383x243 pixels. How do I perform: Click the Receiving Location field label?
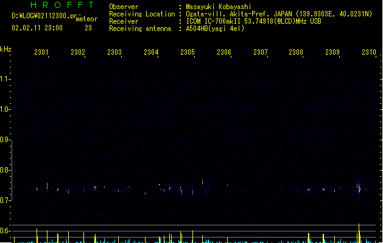(142, 14)
